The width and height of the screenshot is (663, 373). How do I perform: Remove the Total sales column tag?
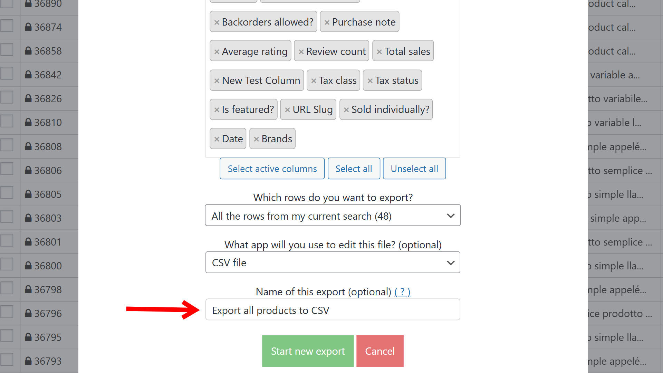tap(379, 52)
